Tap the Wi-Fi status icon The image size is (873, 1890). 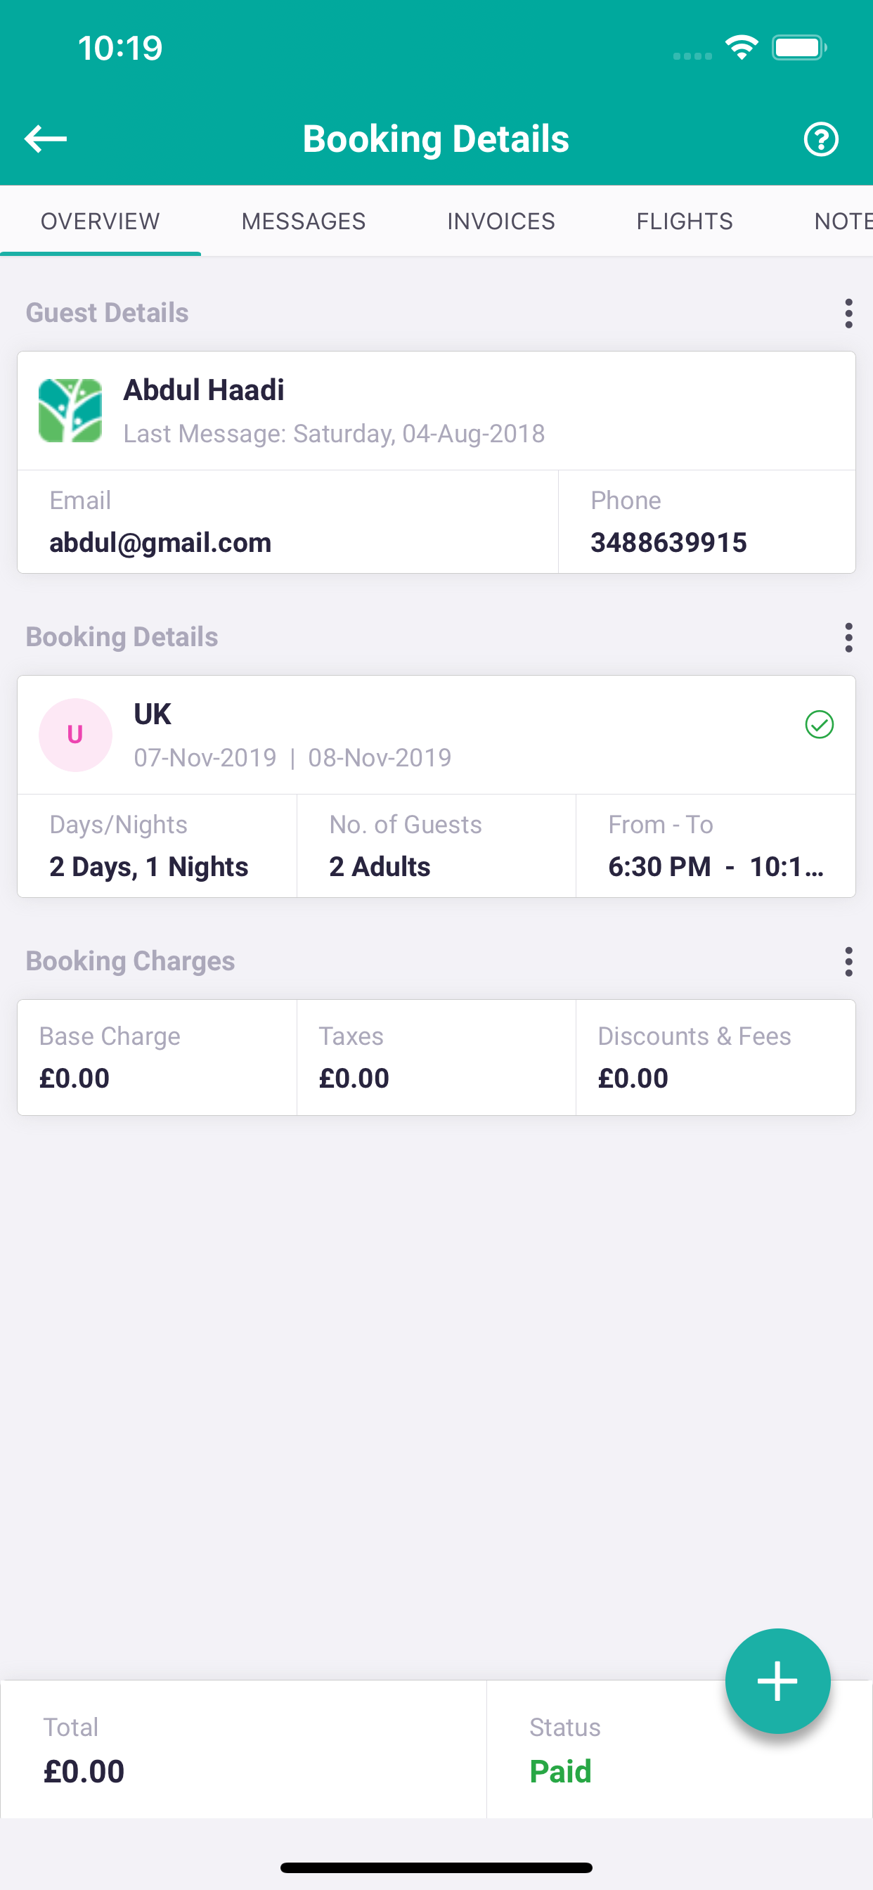tap(742, 48)
